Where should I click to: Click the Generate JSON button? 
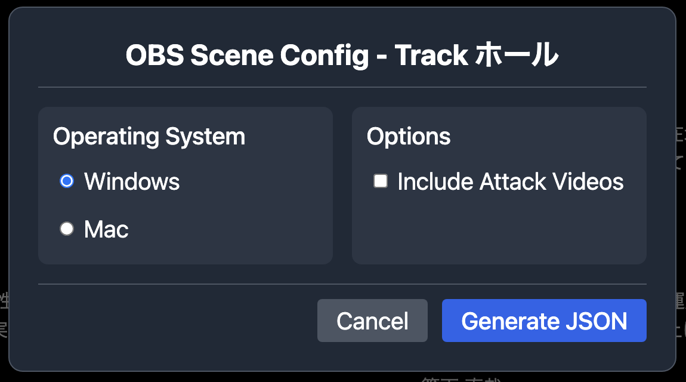[x=543, y=321]
